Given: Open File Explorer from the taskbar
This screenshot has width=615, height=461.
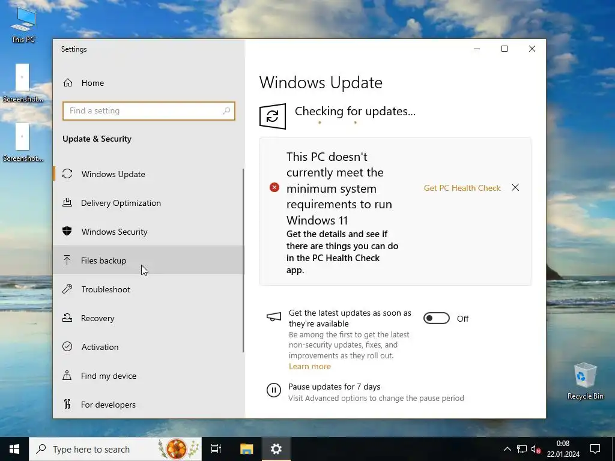Looking at the screenshot, I should tap(247, 449).
